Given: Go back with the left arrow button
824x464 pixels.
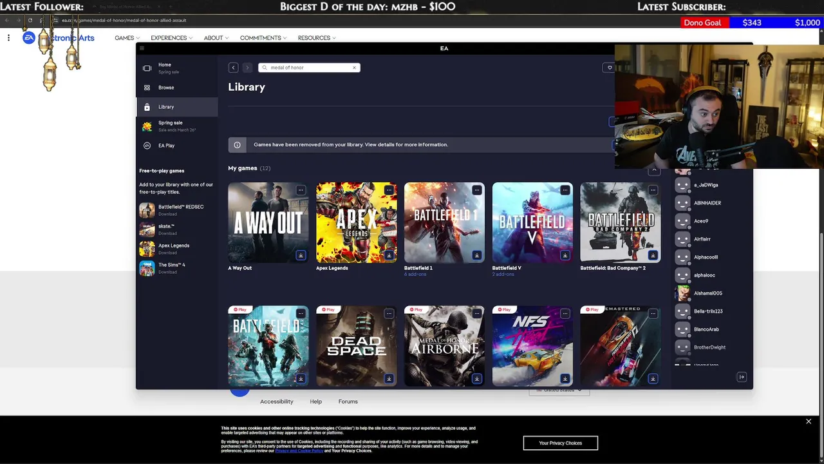Looking at the screenshot, I should (x=233, y=68).
